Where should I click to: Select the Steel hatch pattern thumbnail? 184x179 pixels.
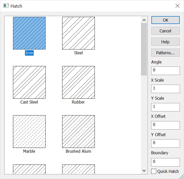(78, 33)
